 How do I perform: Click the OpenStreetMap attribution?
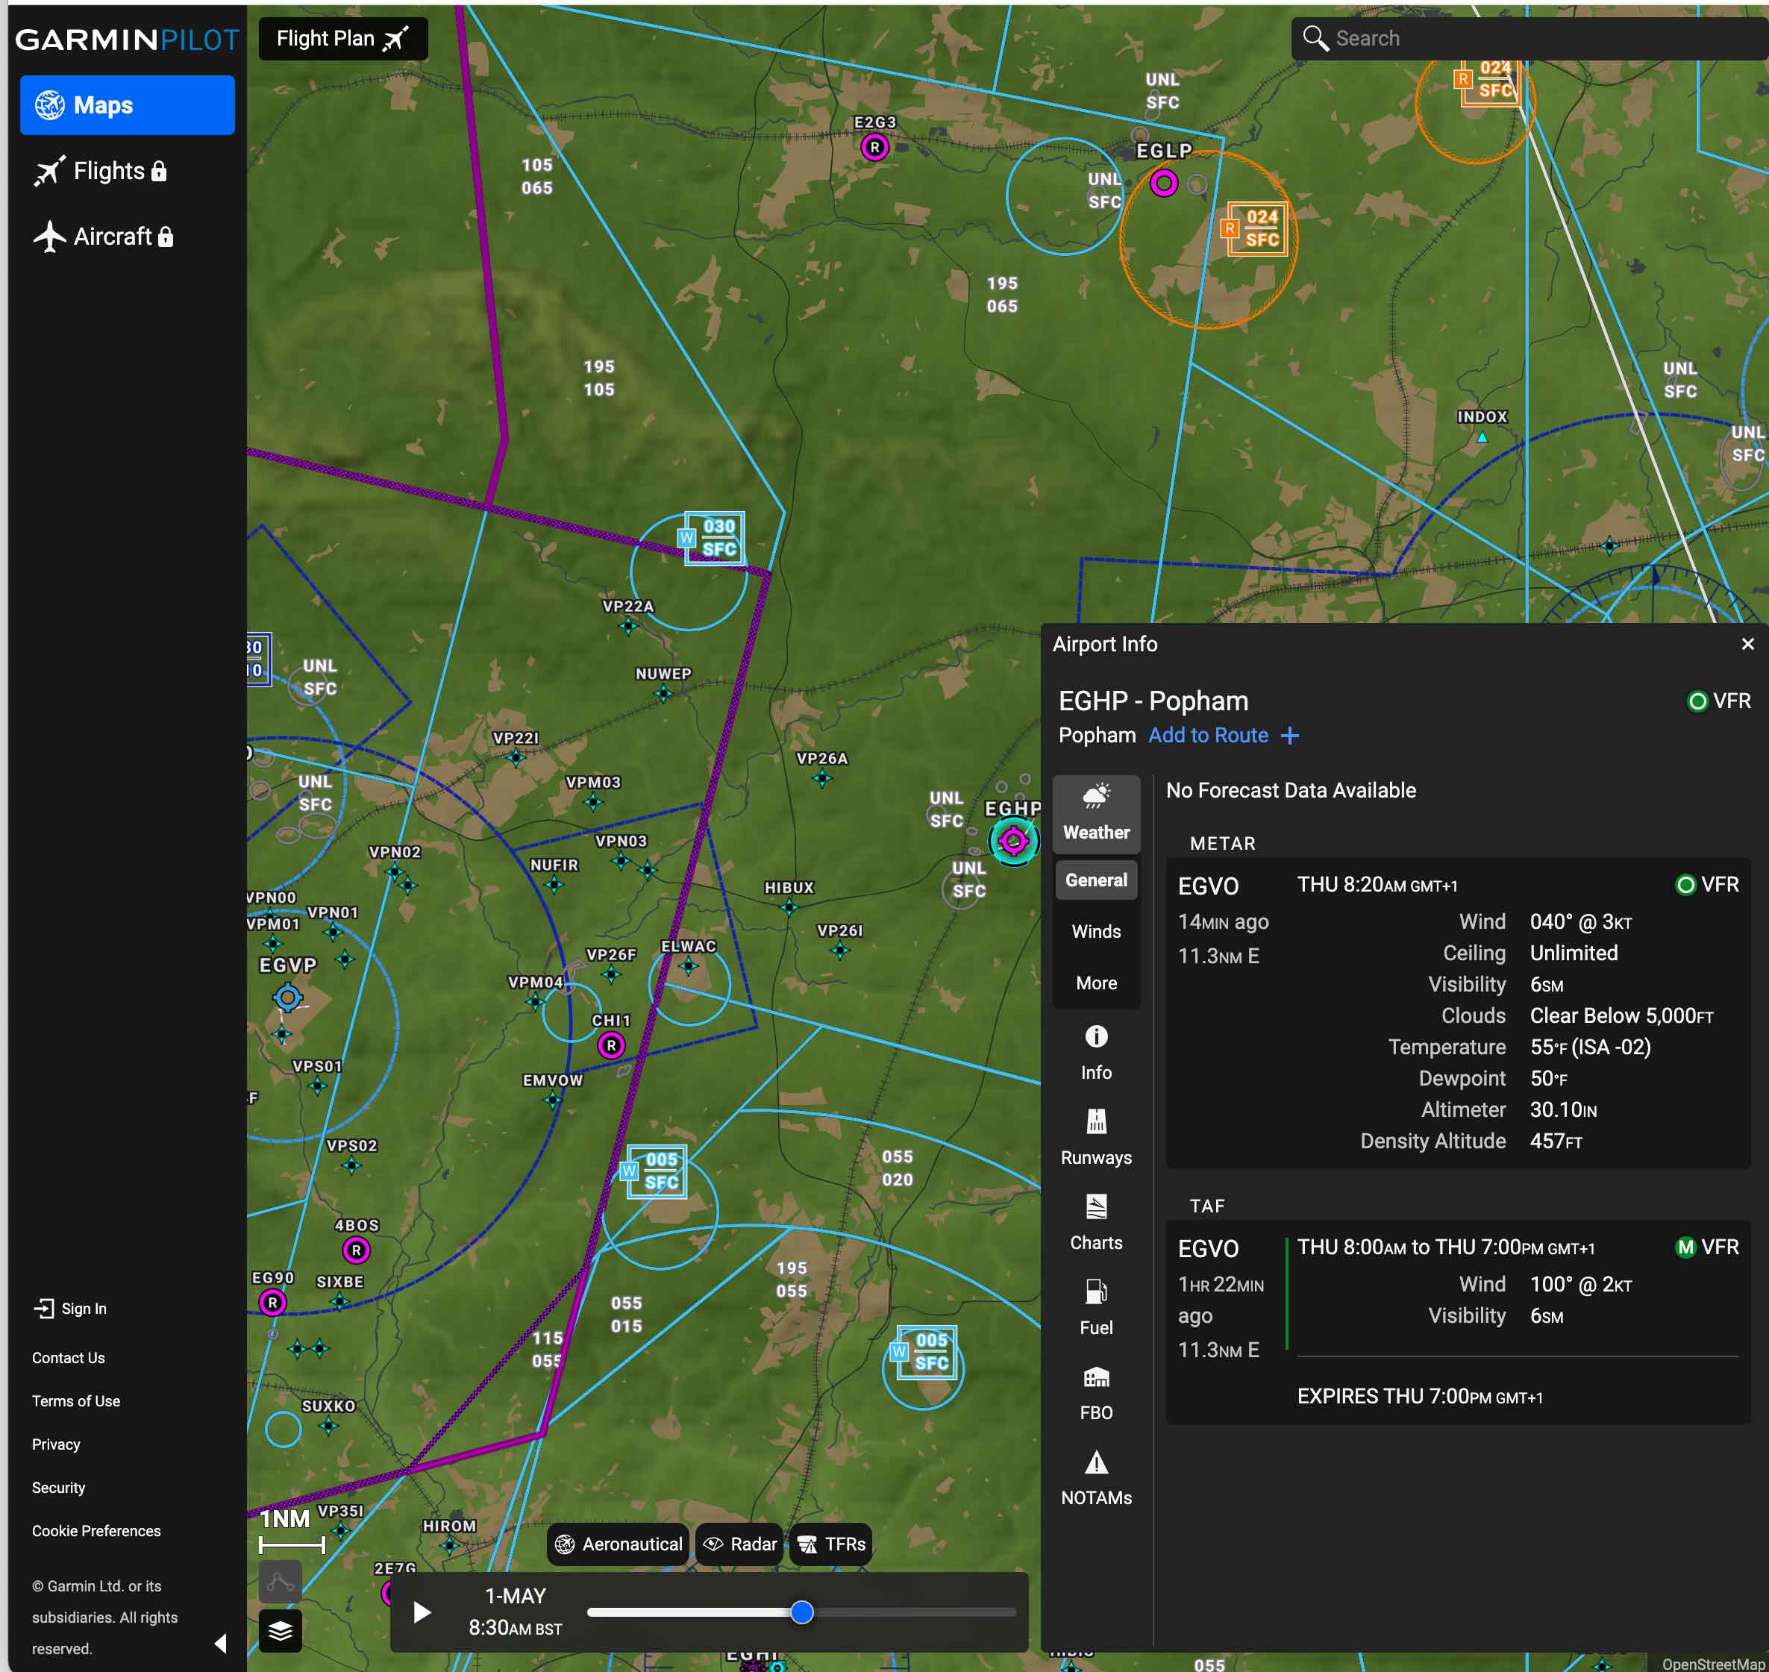1714,1663
